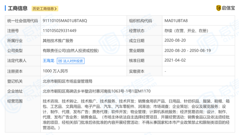Image resolution: width=239 pixels, height=135 pixels.
Task: Click the 核准日期 label cell
Action: click(144, 61)
